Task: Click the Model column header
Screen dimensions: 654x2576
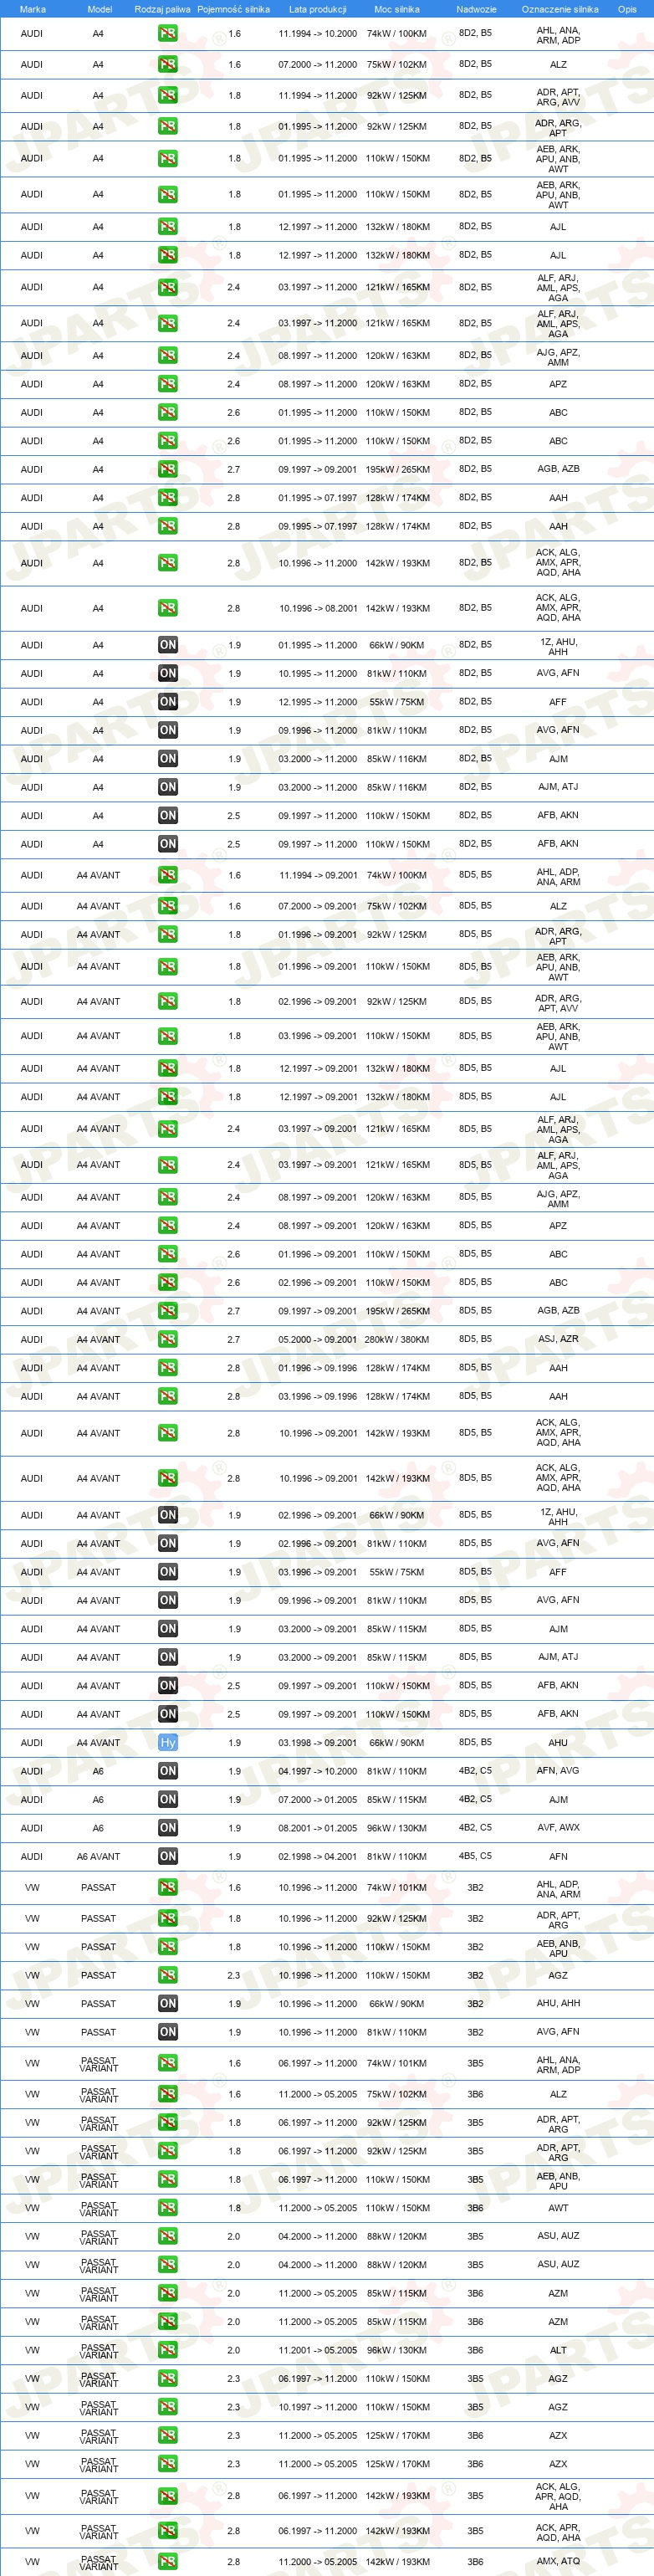Action: [99, 9]
